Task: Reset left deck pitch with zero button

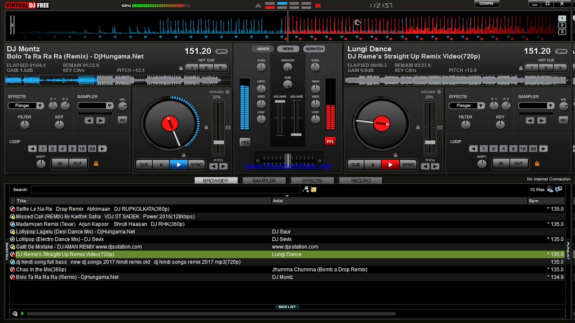Action: [x=228, y=128]
